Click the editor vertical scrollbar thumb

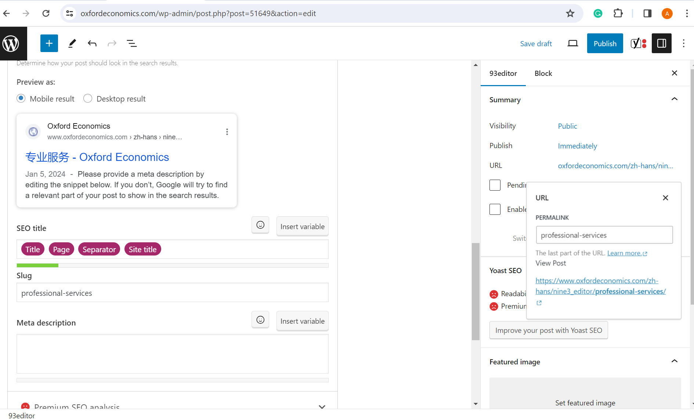(476, 291)
